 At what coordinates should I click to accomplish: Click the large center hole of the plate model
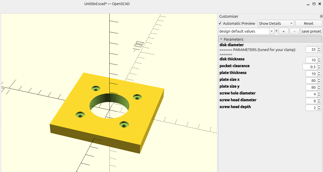click(x=109, y=106)
